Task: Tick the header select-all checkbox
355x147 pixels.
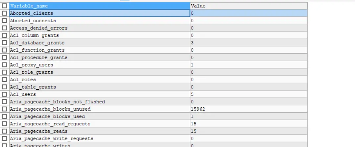Action: [x=4, y=6]
